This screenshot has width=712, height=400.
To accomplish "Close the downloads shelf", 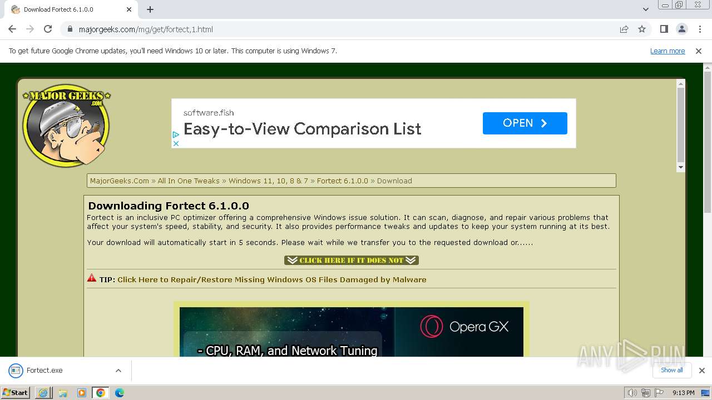I will coord(701,371).
